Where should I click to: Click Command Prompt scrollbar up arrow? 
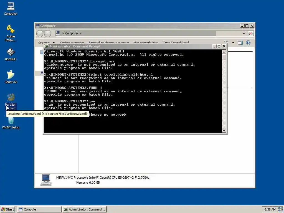224,52
